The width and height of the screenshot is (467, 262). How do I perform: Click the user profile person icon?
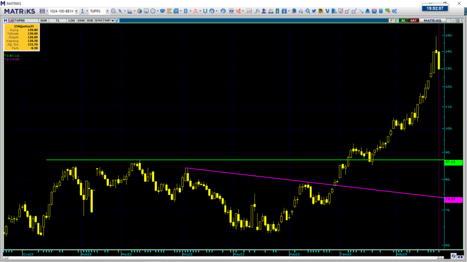tap(264, 11)
